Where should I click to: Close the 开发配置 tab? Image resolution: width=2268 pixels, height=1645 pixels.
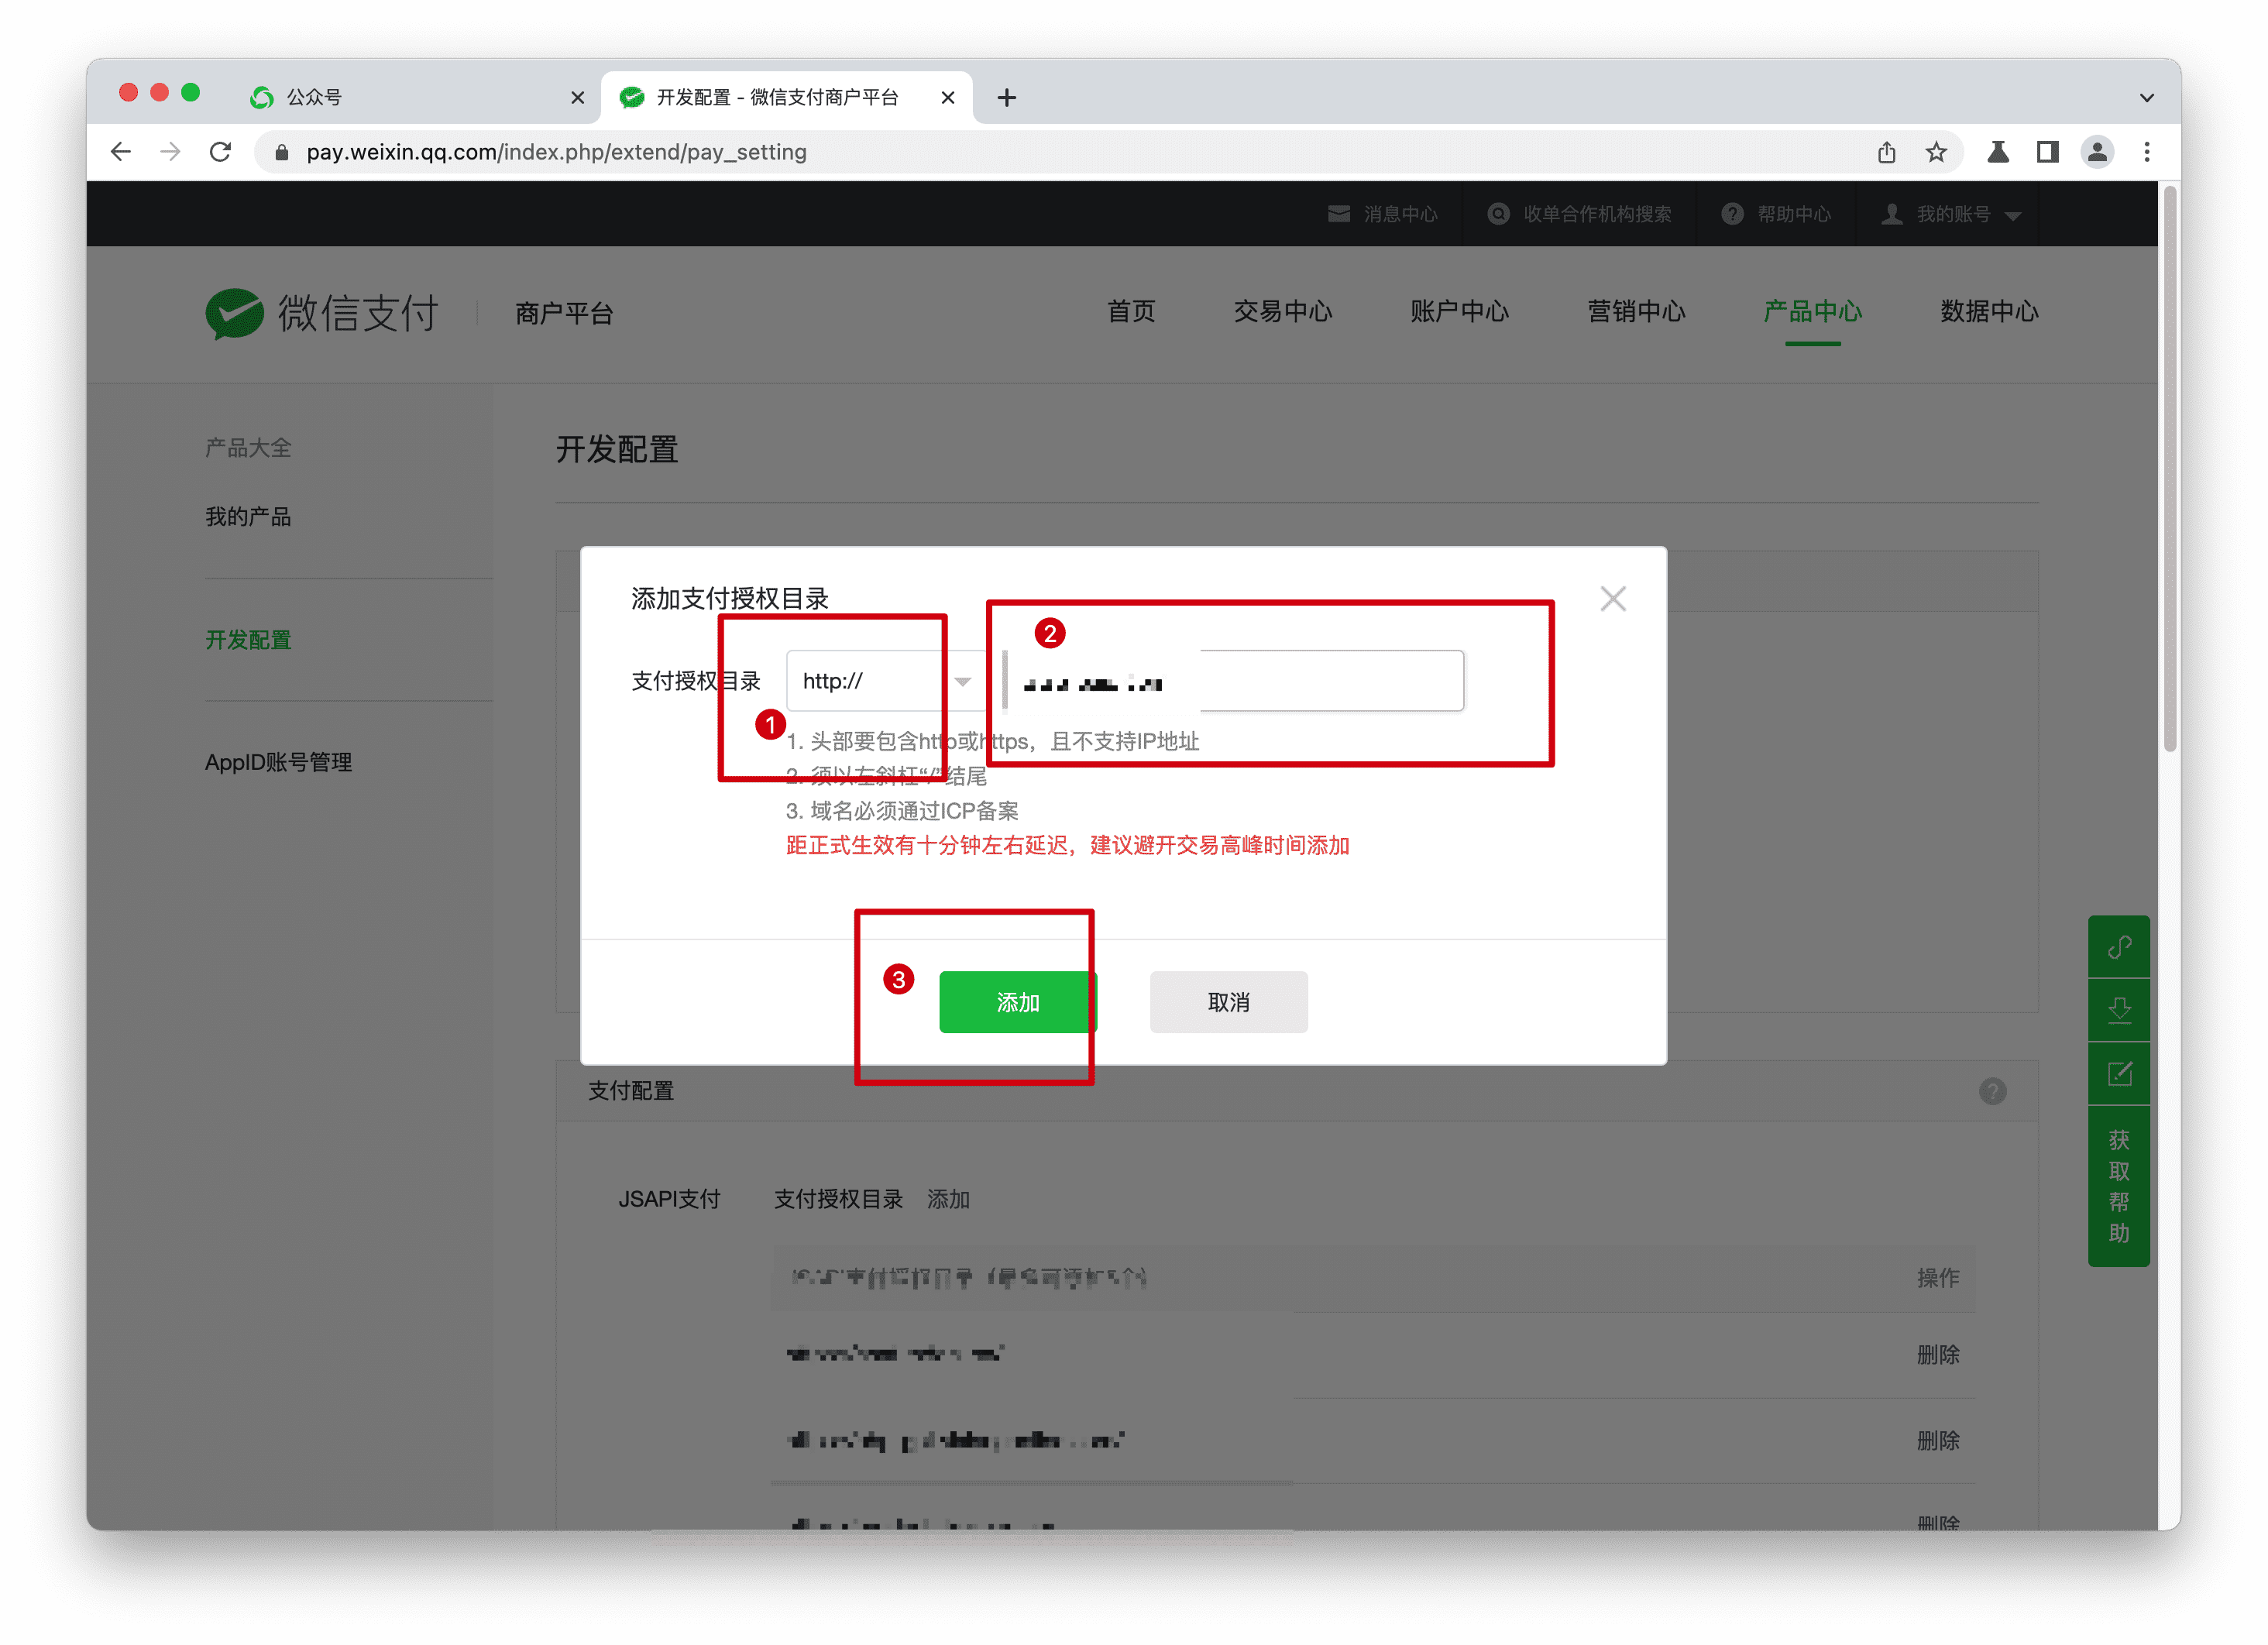tap(948, 97)
